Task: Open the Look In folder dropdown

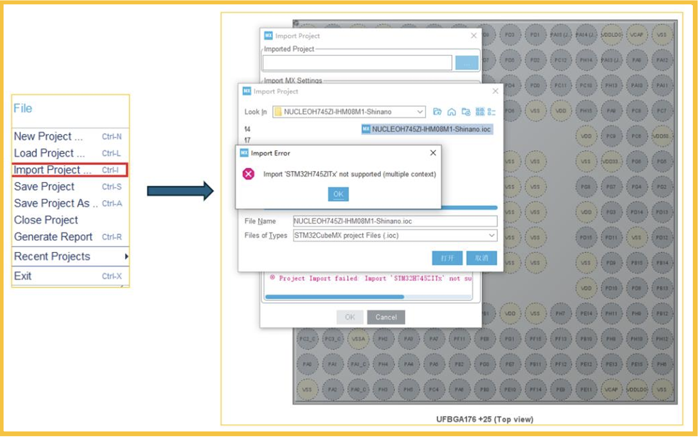Action: [420, 112]
